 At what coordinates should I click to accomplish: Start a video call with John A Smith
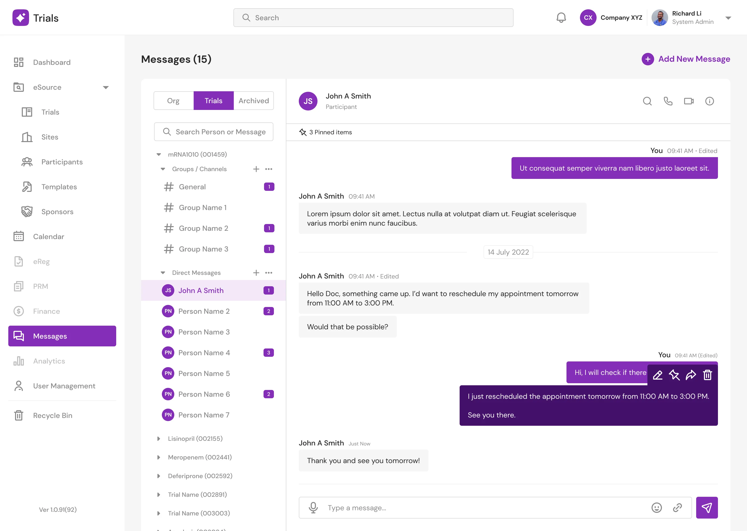click(x=689, y=101)
